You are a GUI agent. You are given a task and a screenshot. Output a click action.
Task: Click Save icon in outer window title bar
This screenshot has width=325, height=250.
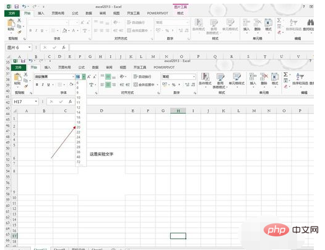point(16,7)
